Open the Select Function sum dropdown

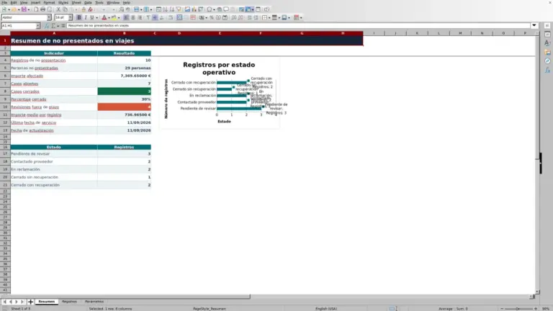tap(58, 25)
